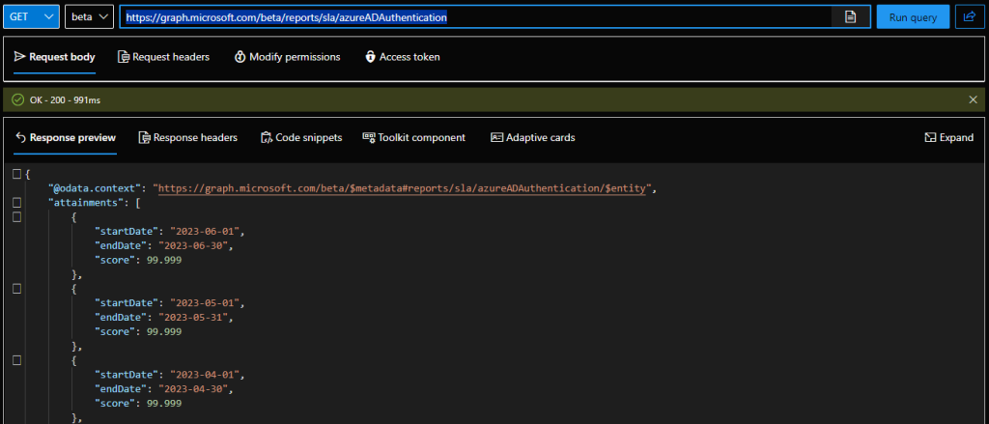Collapse the 2023-04-01 attainment object fold box
The width and height of the screenshot is (989, 424).
click(x=17, y=360)
